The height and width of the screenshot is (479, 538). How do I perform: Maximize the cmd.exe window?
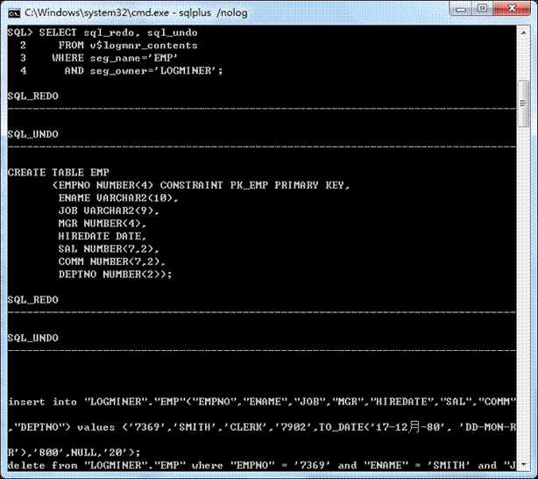click(x=482, y=9)
